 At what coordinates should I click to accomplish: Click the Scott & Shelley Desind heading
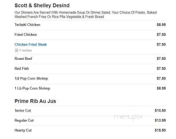point(42,6)
